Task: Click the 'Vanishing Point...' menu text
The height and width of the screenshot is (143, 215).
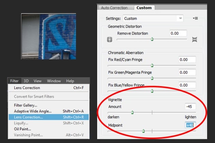Action: [28, 135]
